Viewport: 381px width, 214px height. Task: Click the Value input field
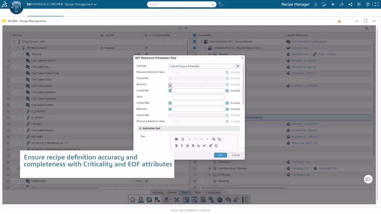tap(198, 97)
